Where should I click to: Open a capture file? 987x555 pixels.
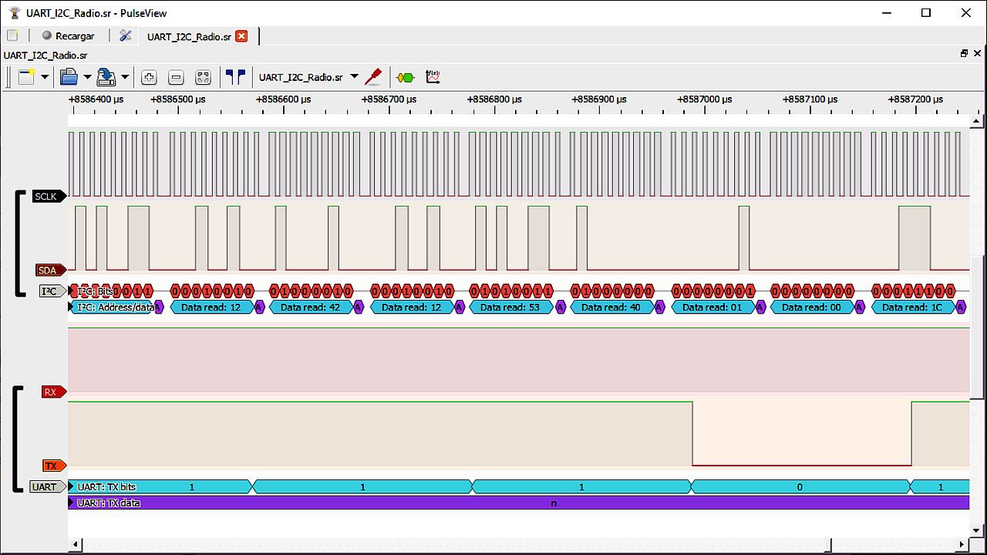[x=69, y=76]
